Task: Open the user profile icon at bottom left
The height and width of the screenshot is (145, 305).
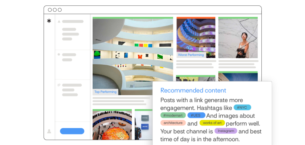Action: [49, 131]
